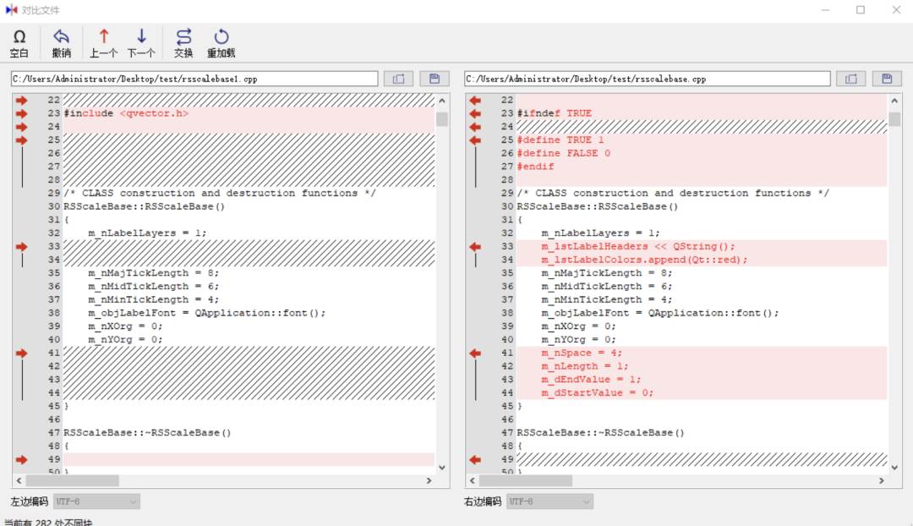The width and height of the screenshot is (913, 526).
Task: Click right pane scroll-down arrow
Action: pos(895,468)
